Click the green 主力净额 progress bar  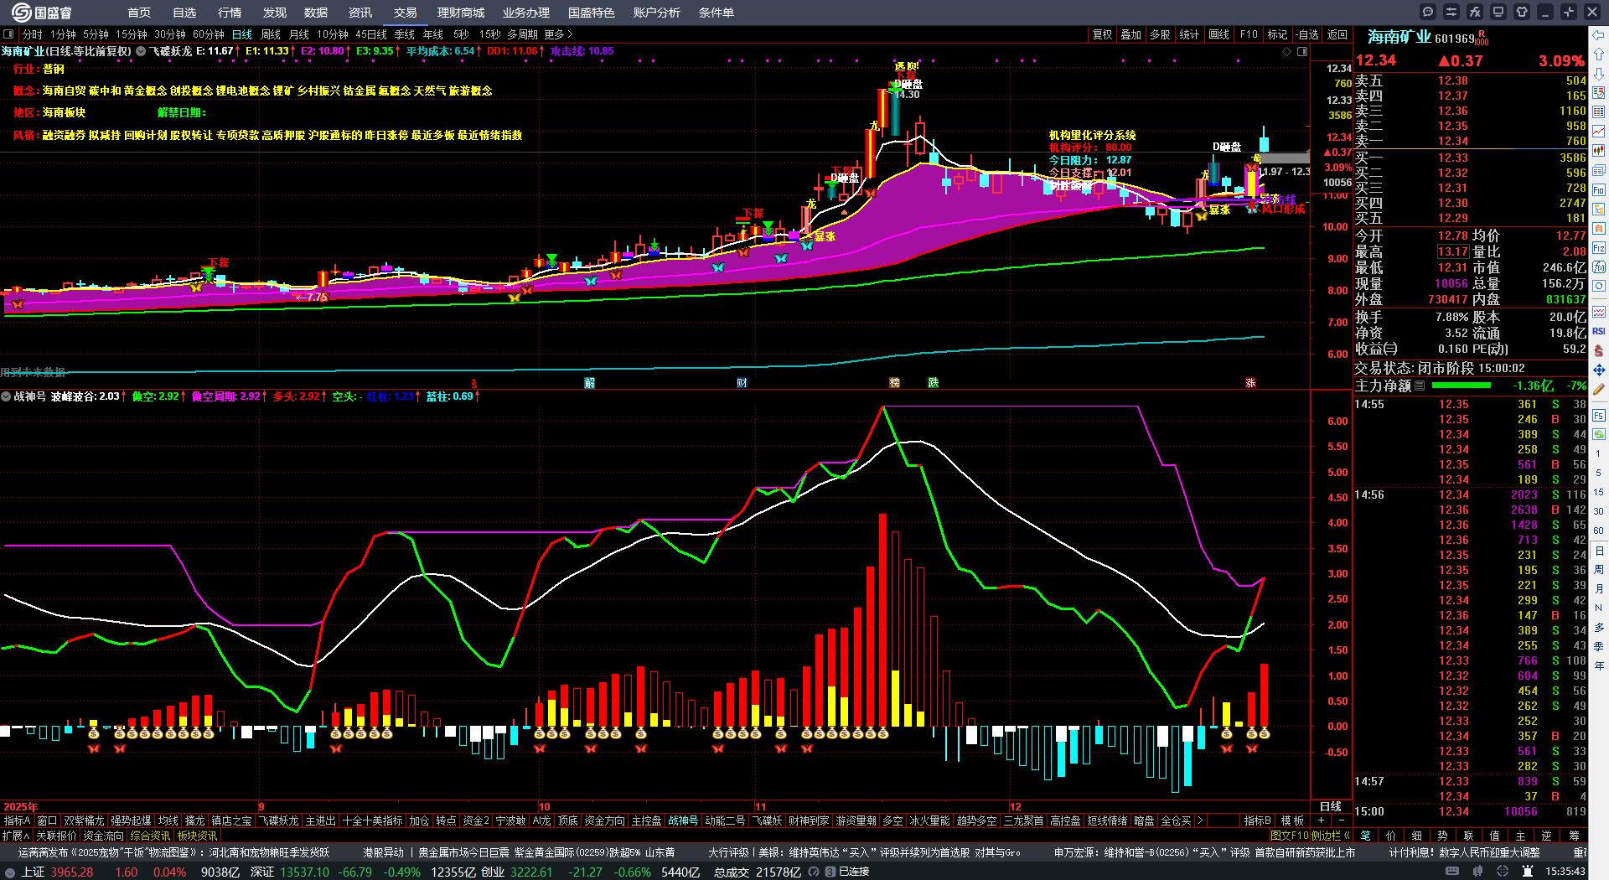pyautogui.click(x=1462, y=386)
